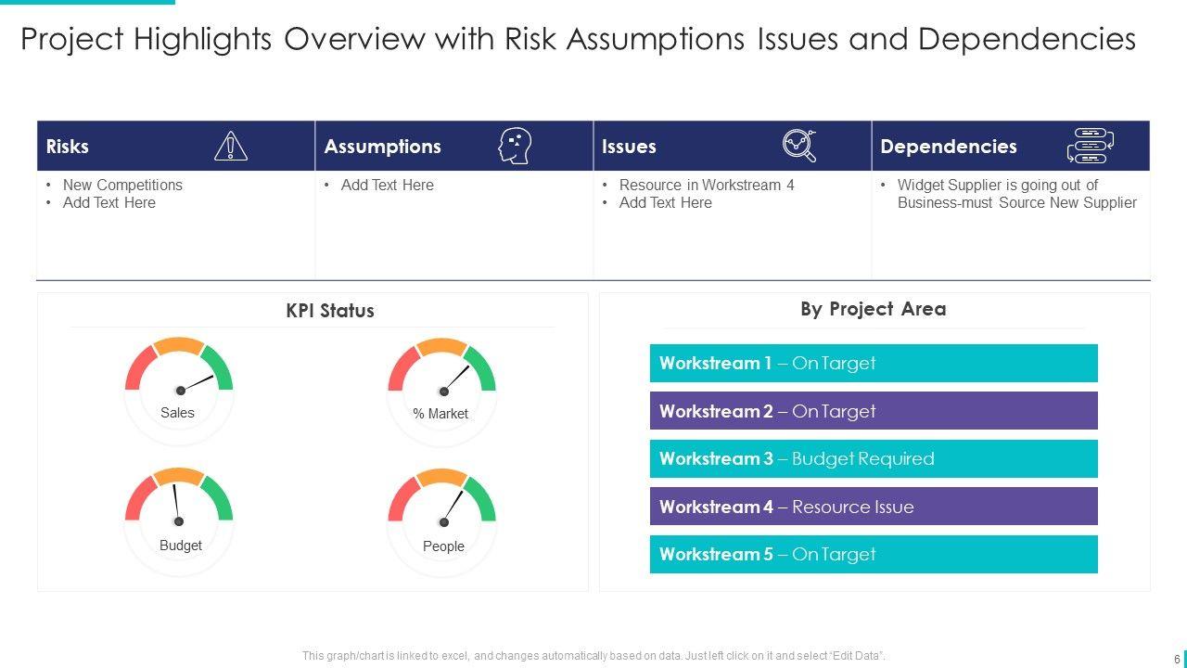Screen dimensions: 1187x668
Task: Select the Risks column header
Action: 68,147
